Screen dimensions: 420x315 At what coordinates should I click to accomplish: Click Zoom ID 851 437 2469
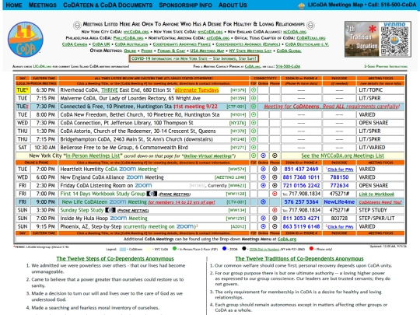pos(301,169)
